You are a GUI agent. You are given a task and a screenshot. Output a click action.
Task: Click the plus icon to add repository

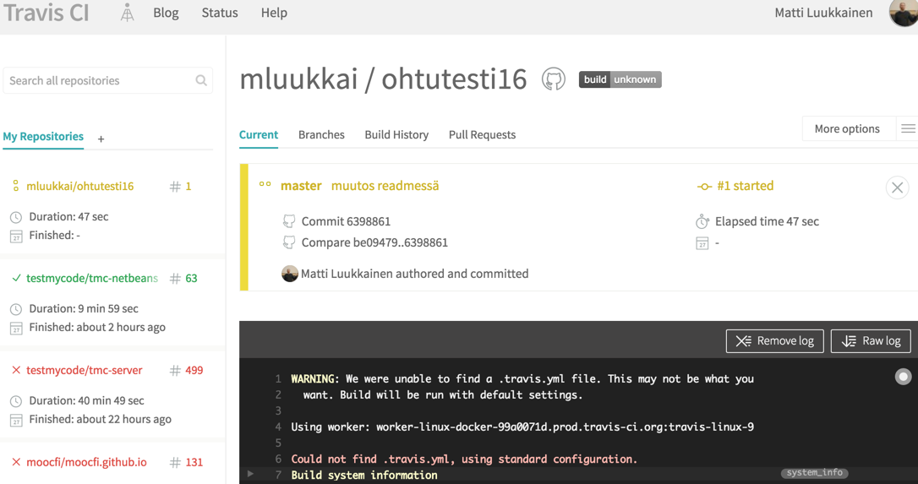point(101,139)
